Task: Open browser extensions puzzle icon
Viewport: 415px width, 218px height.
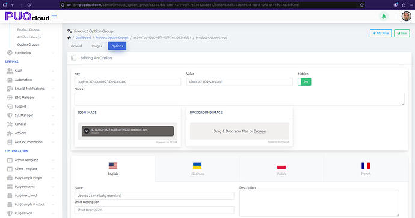Action: tap(404, 5)
